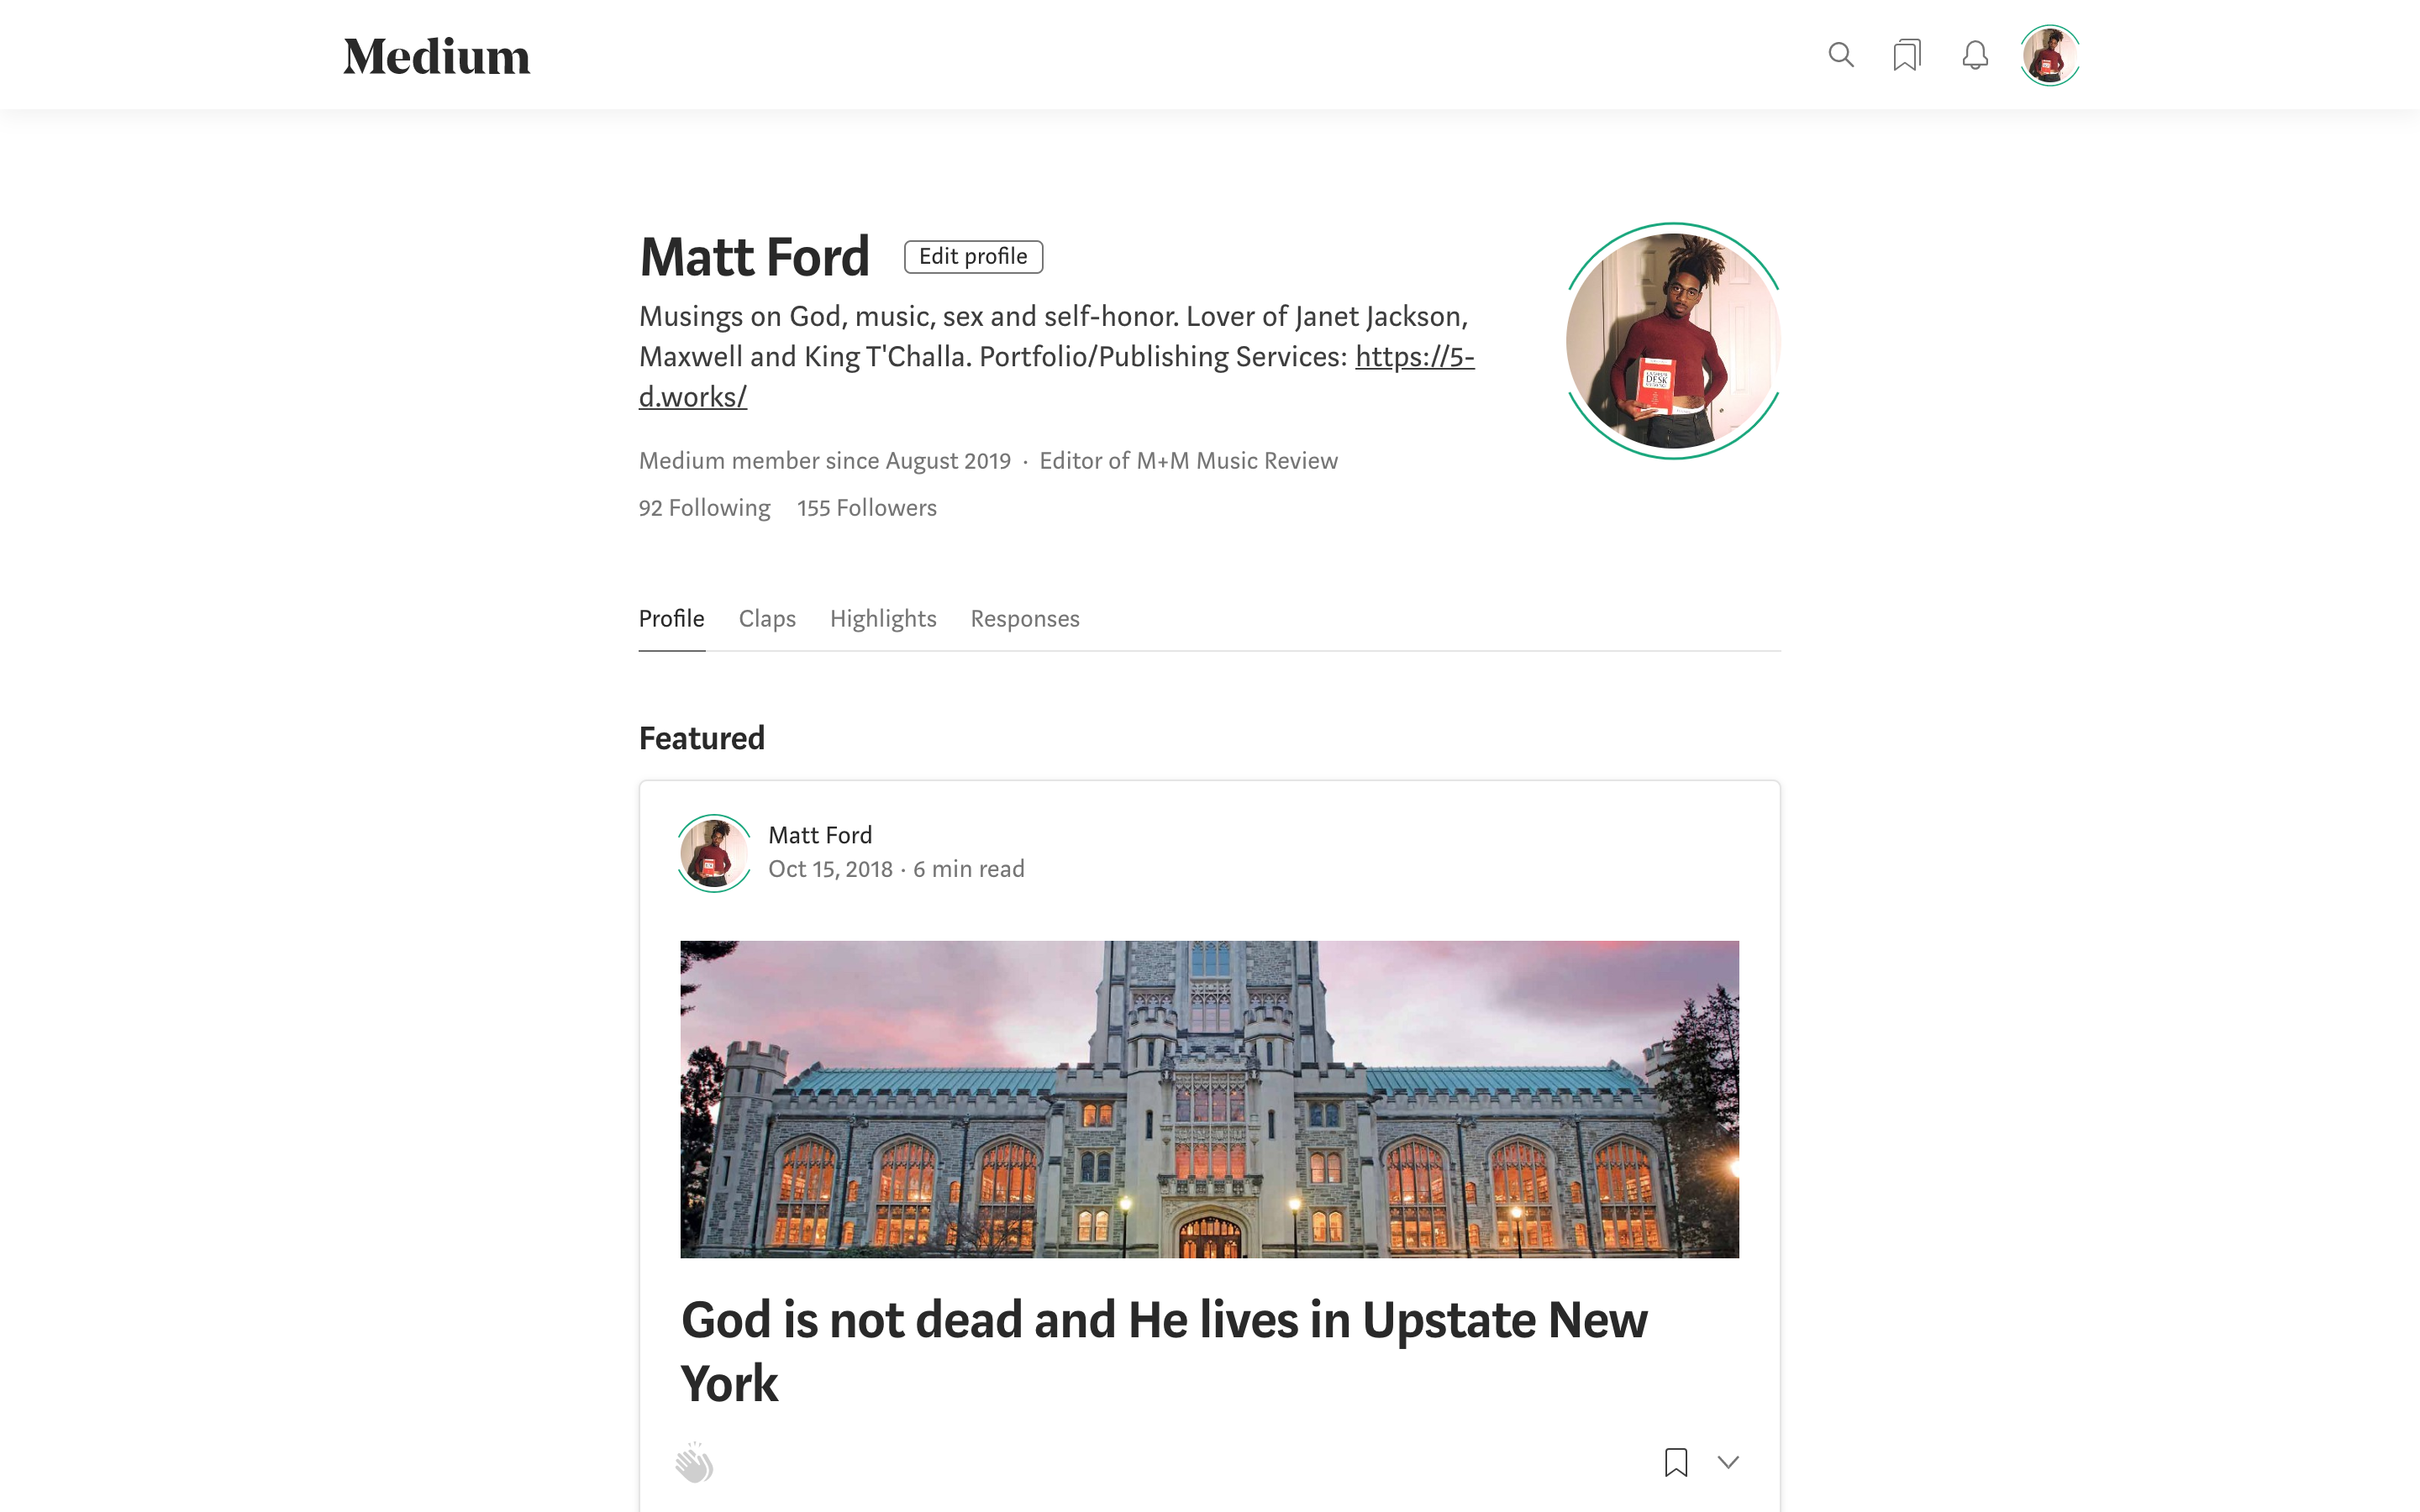Open the portfolio link https://5-d.works/

click(x=1414, y=356)
